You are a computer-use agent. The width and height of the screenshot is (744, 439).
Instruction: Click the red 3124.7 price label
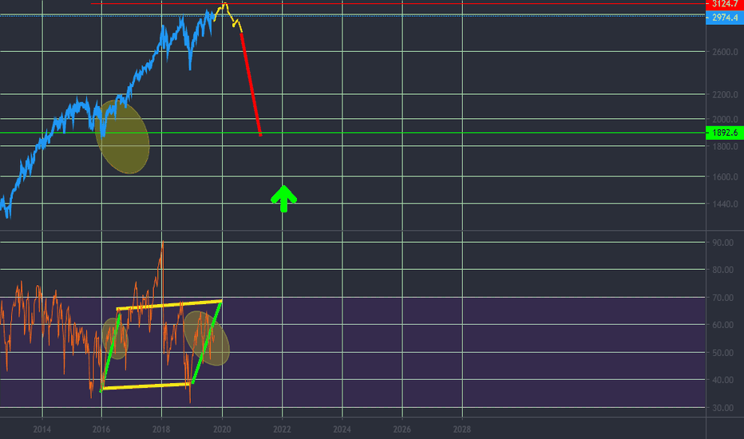(725, 4)
